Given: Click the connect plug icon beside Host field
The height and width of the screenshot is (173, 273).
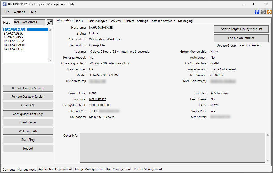Looking at the screenshot, I should (x=50, y=22).
